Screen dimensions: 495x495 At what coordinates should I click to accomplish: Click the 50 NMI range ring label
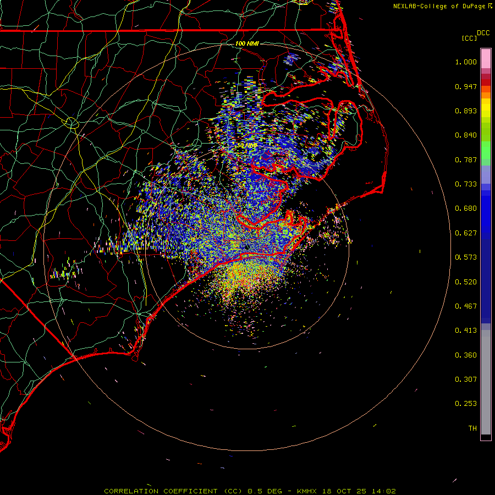(247, 146)
